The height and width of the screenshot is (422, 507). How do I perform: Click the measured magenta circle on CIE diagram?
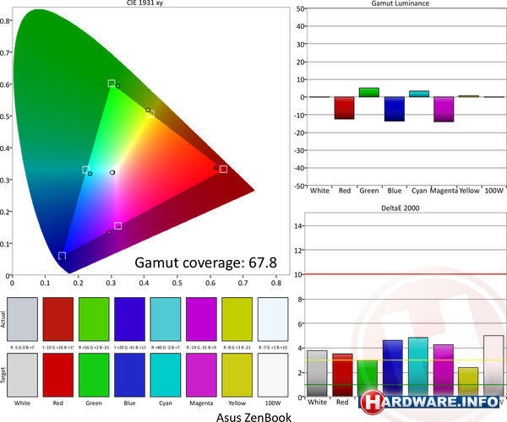[x=109, y=232]
